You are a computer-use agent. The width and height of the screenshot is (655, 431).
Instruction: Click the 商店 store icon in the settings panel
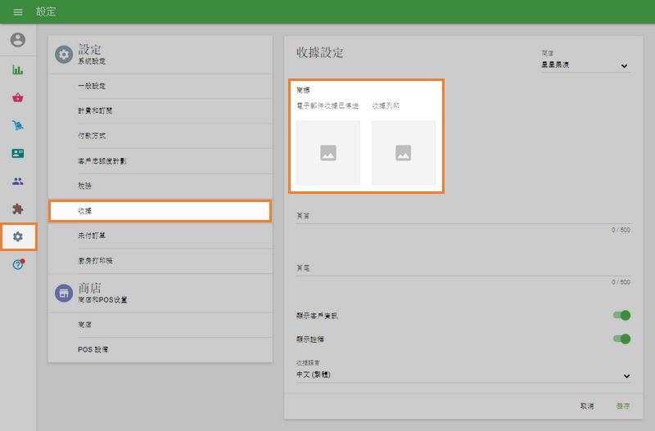click(64, 294)
